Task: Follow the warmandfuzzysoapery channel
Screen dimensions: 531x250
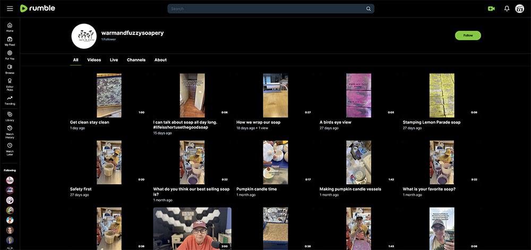Action: (x=468, y=35)
